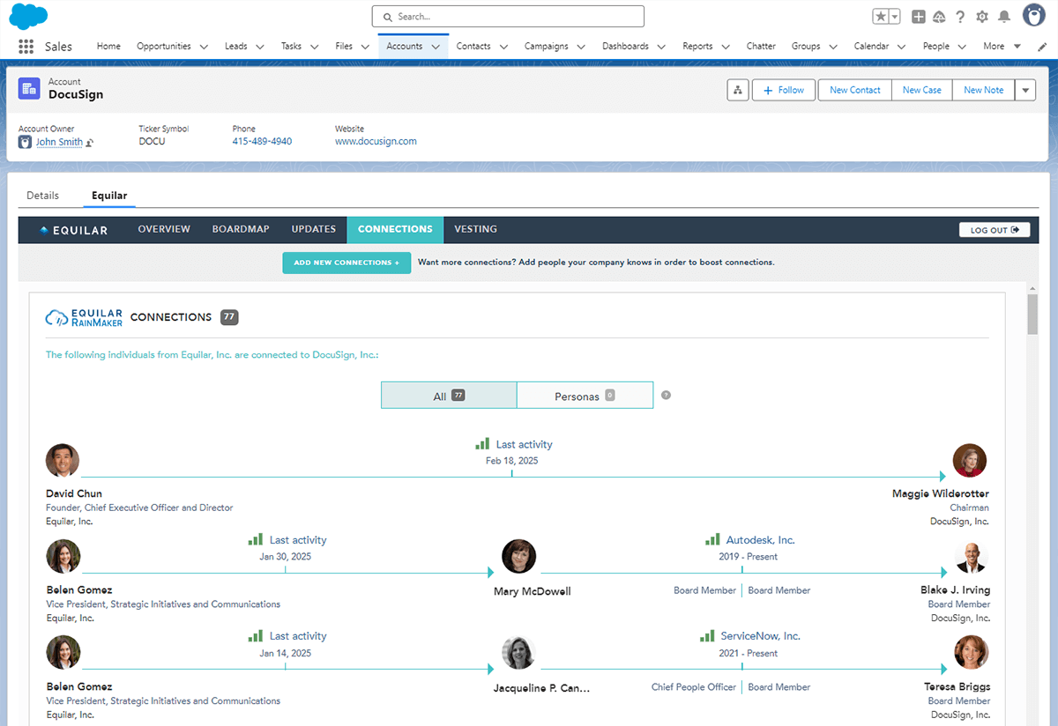Go to the Home tab
Viewport: 1058px width, 726px height.
click(x=108, y=47)
